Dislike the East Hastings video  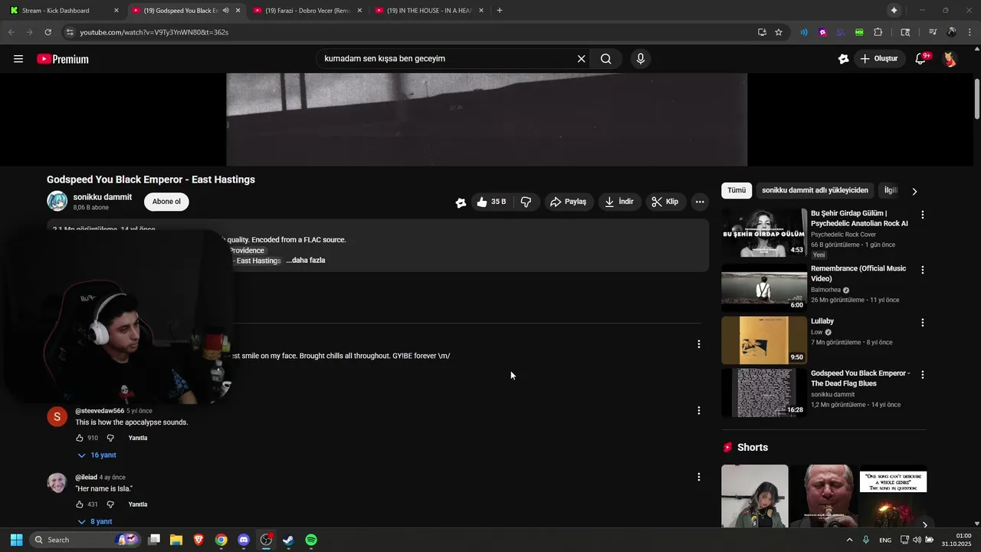(x=526, y=202)
